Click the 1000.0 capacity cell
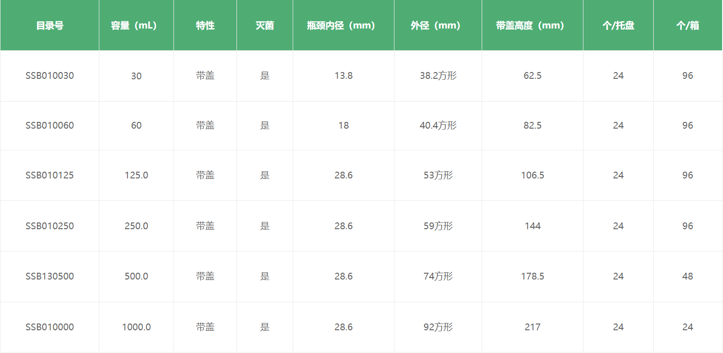The height and width of the screenshot is (353, 723). tap(136, 327)
